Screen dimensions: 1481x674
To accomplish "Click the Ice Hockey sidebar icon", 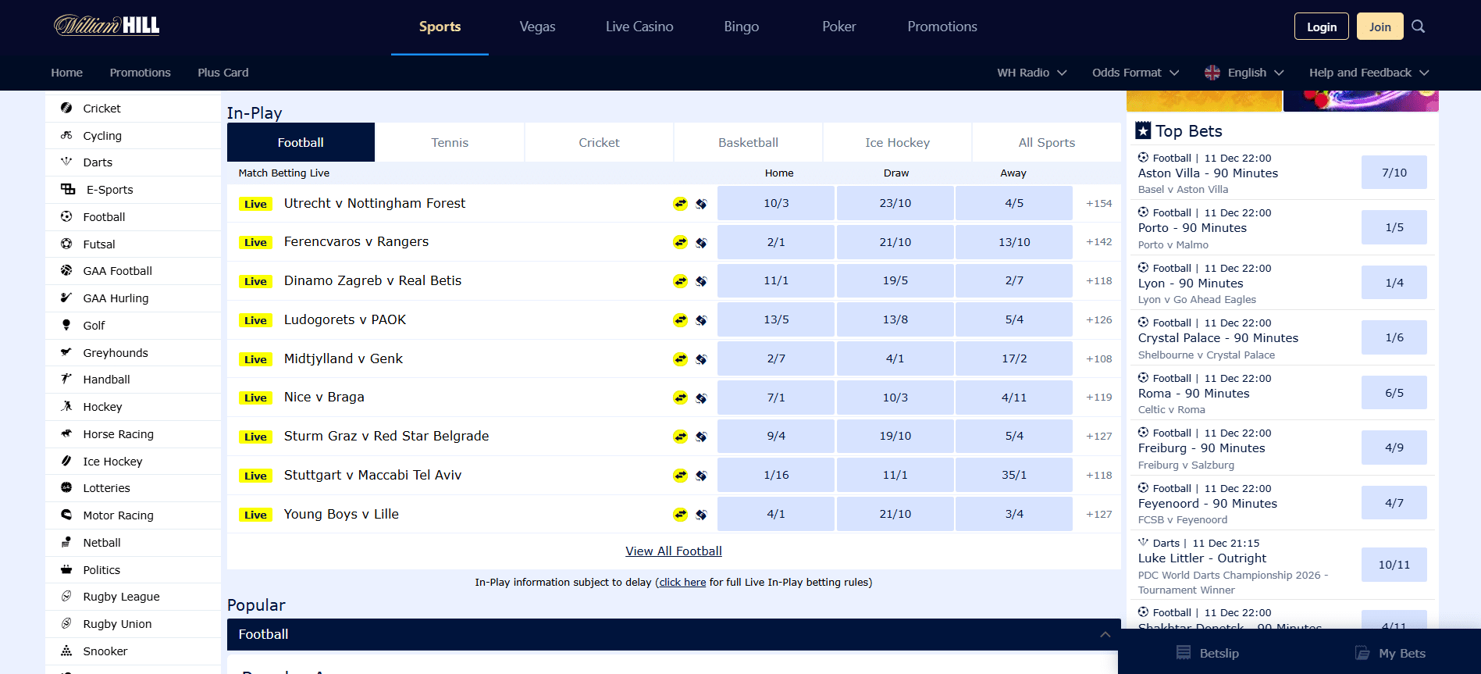I will click(66, 461).
